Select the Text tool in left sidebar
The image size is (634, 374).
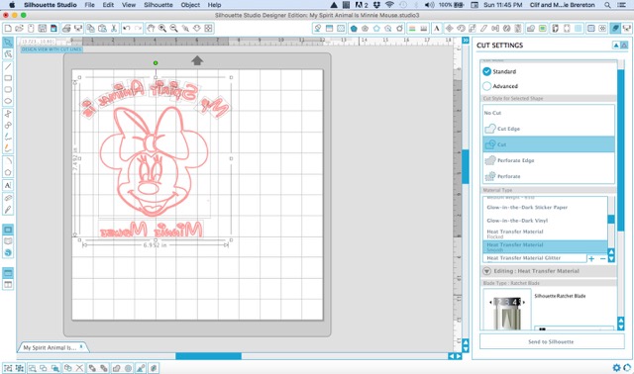pyautogui.click(x=8, y=185)
